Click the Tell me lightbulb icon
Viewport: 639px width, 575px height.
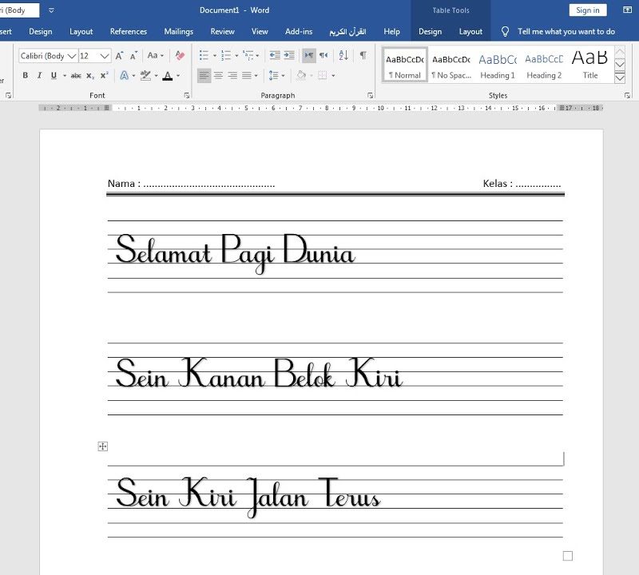[x=505, y=31]
